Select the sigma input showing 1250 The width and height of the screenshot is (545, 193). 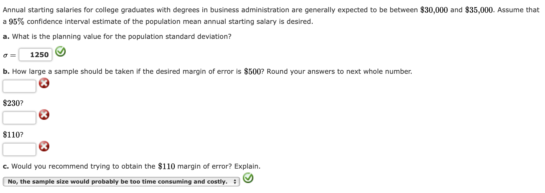[x=35, y=54]
